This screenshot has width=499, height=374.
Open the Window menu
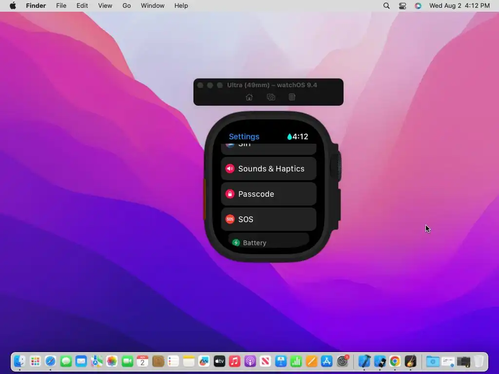[153, 6]
